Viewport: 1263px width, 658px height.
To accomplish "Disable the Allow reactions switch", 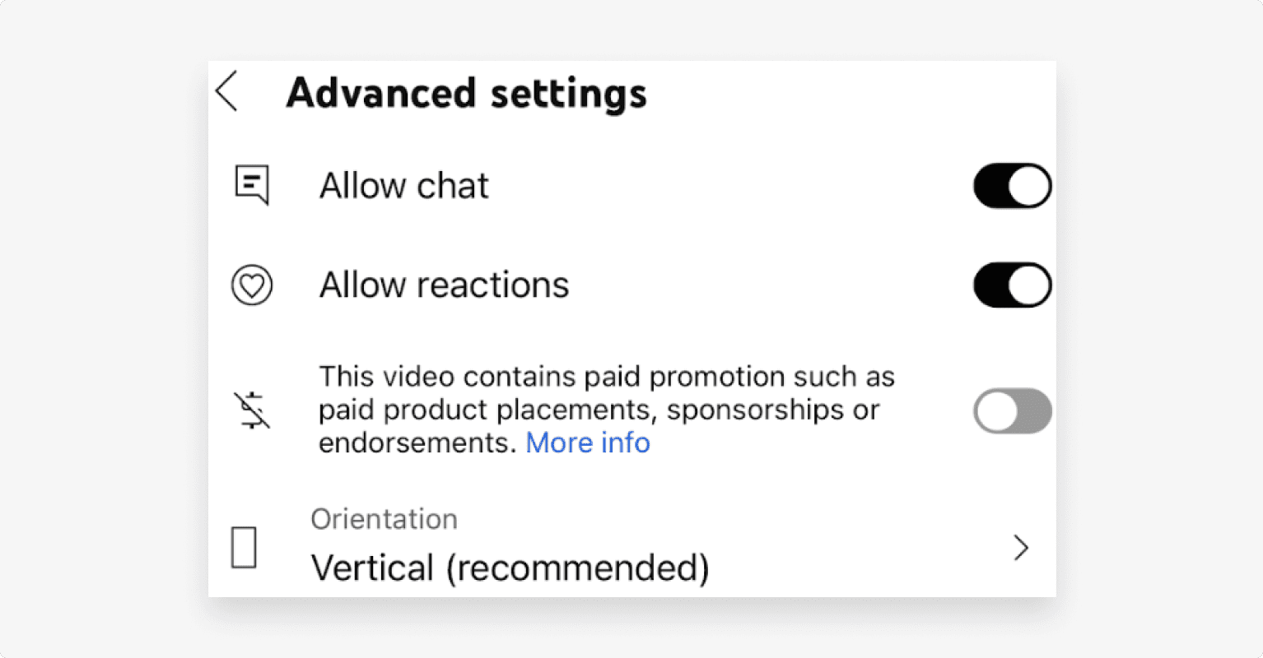I will tap(1012, 285).
